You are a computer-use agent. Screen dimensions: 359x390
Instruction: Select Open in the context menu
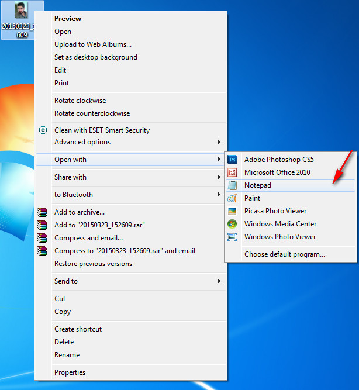(130, 32)
